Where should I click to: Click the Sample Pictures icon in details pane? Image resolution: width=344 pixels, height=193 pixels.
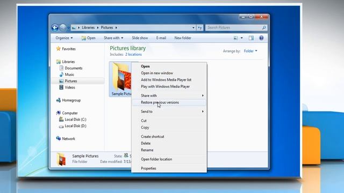click(61, 159)
